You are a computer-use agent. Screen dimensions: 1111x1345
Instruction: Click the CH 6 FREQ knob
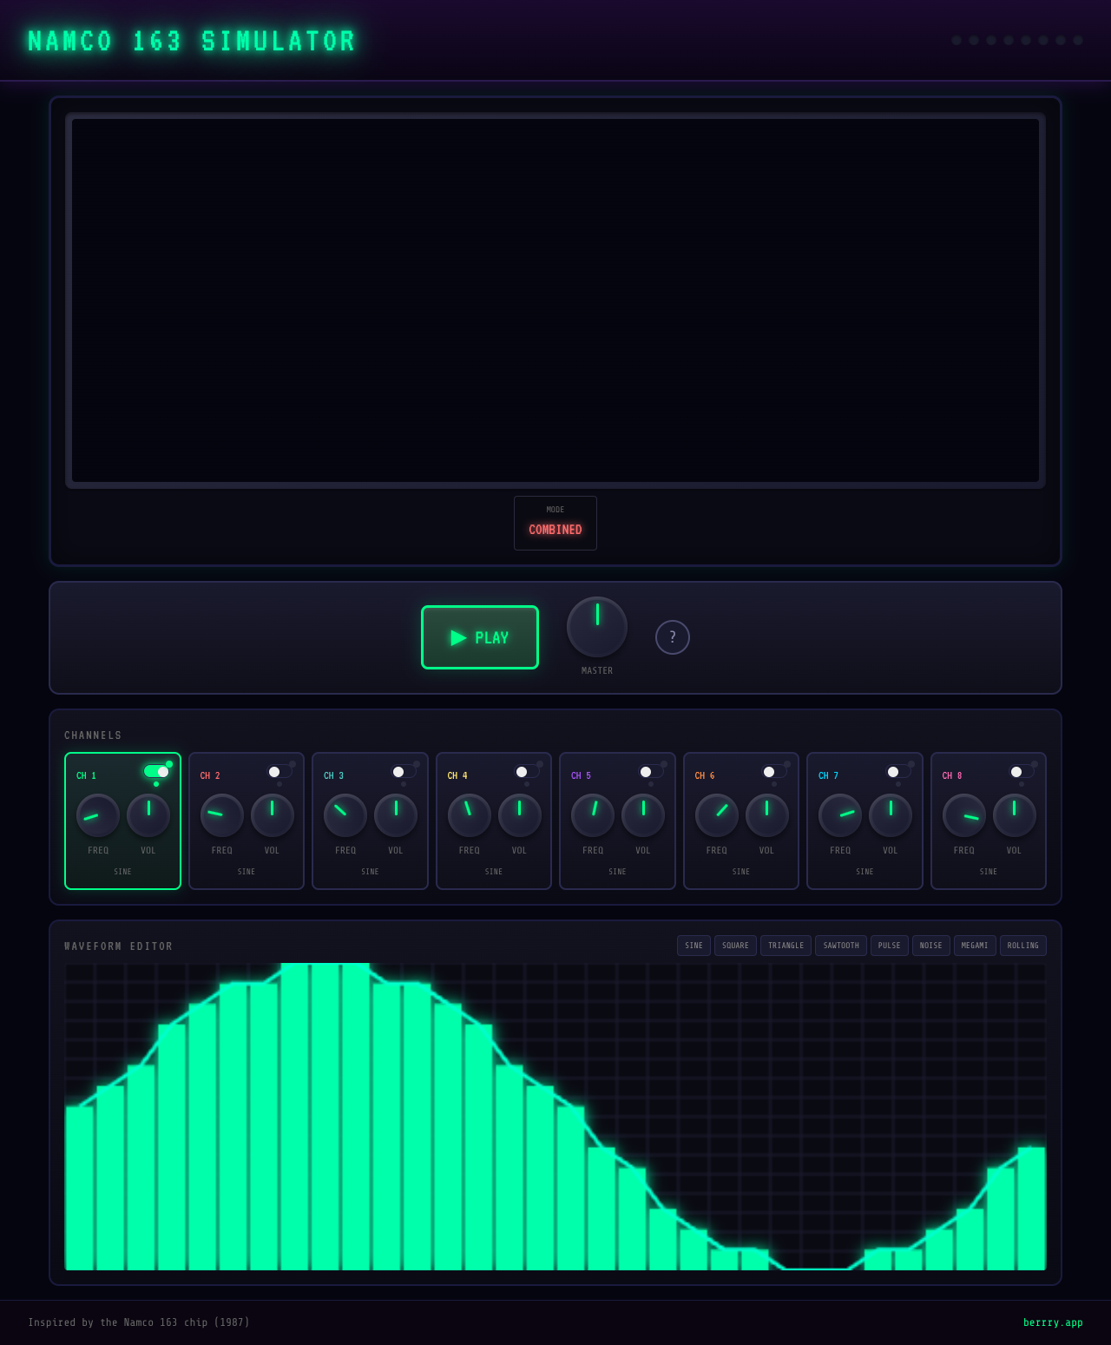[717, 815]
